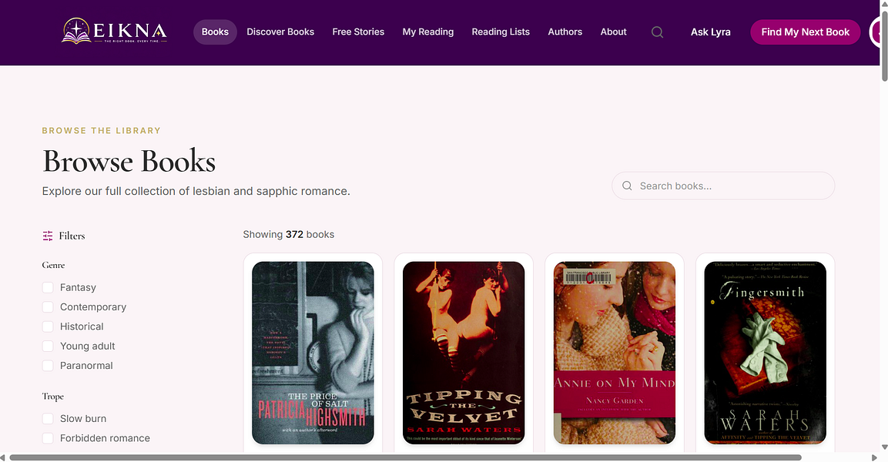Check the Forbidden romance trope

coord(48,438)
